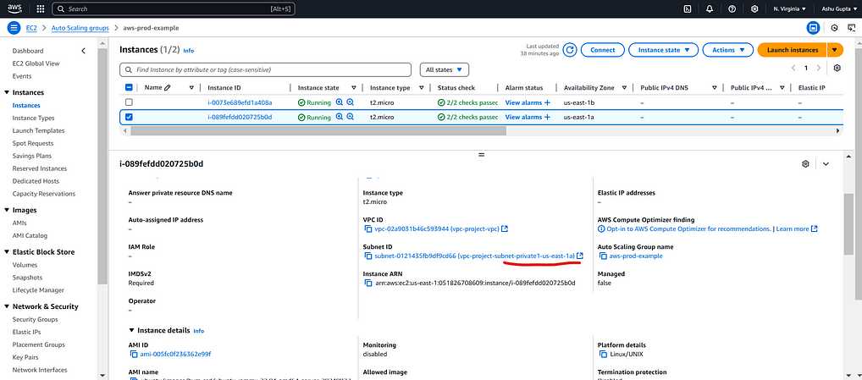Go to next page arrow in pagination
Screen dimensions: 862x380
click(819, 68)
